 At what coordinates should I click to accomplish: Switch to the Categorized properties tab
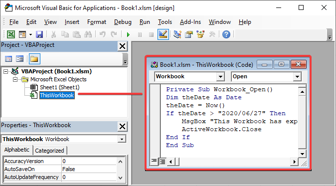pos(49,151)
